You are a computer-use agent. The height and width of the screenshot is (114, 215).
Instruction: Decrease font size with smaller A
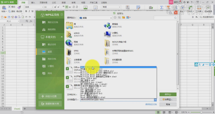coord(59,7)
